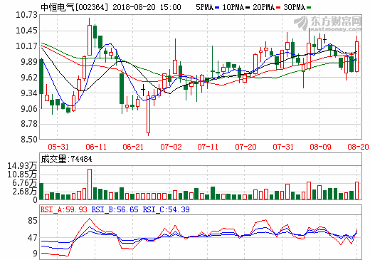Click the tallest red volume bar
Viewport: 370px width, 260px height.
coord(90,184)
